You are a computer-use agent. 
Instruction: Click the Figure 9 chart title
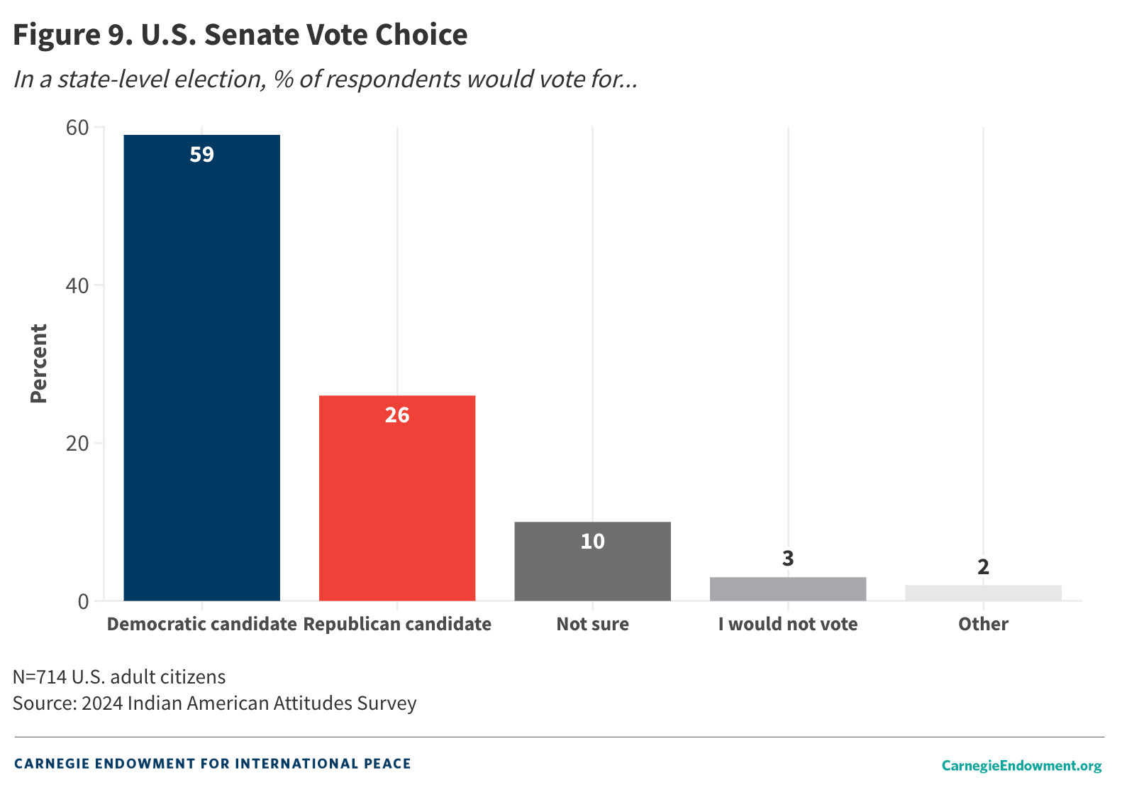pos(240,35)
